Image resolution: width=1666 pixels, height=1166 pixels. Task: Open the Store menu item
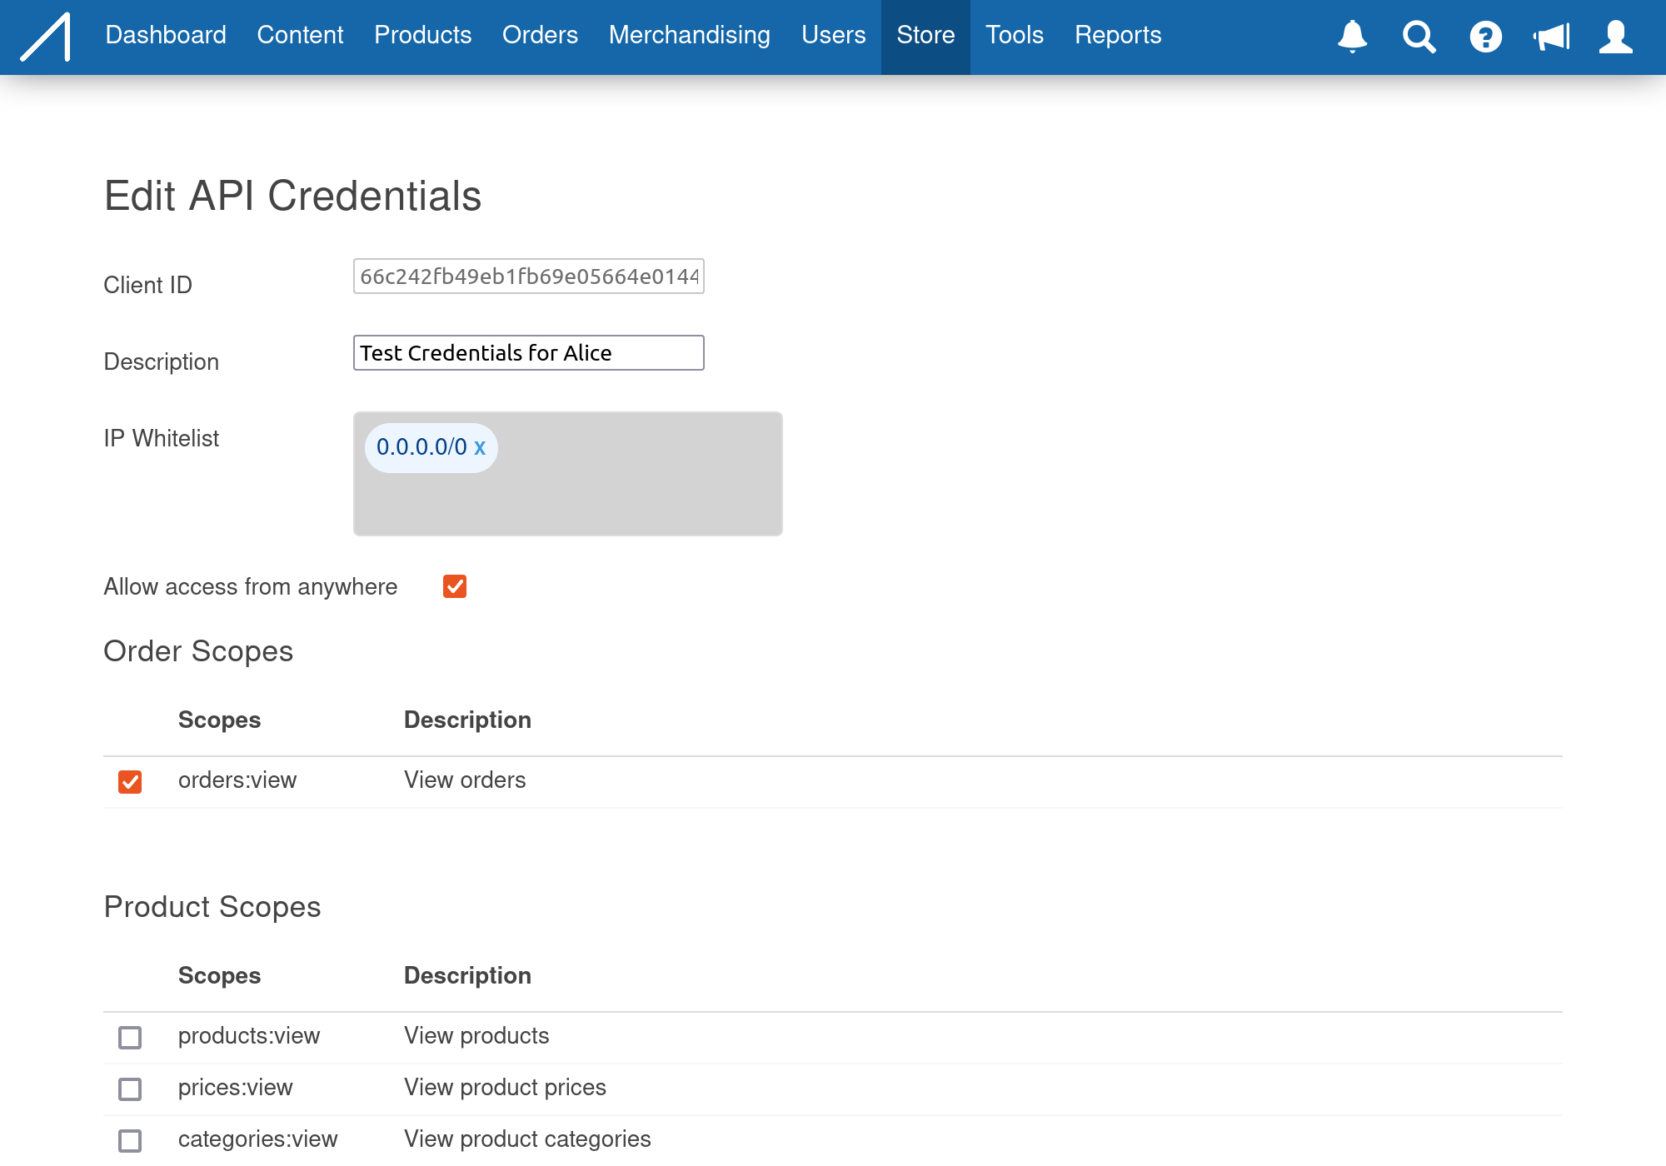(925, 35)
